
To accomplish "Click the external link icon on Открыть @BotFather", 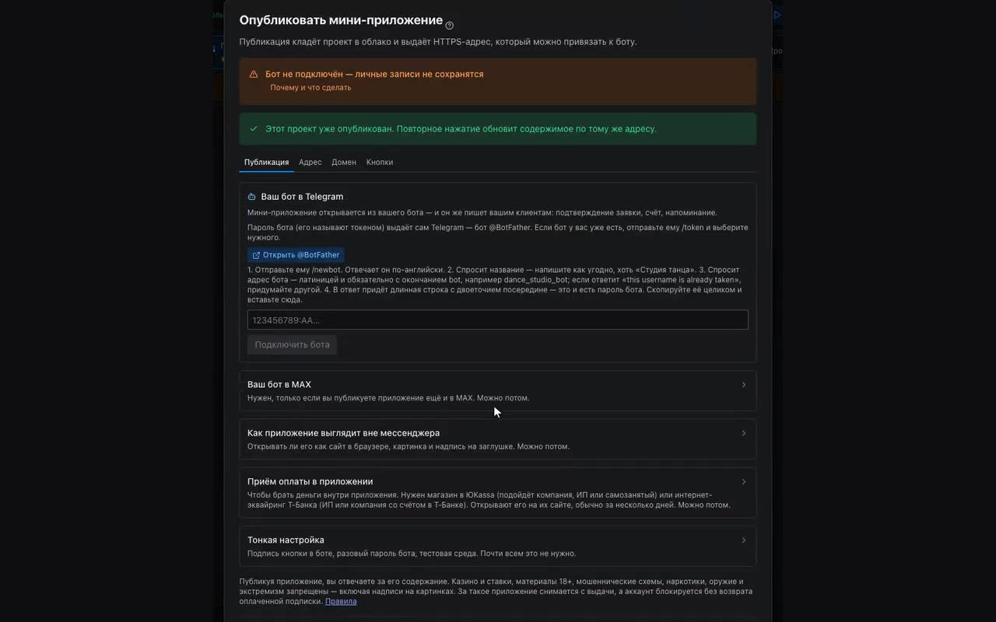I will (256, 255).
